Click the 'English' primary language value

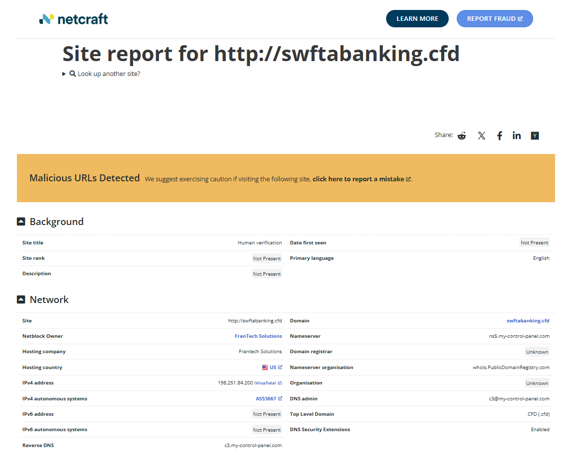(541, 258)
